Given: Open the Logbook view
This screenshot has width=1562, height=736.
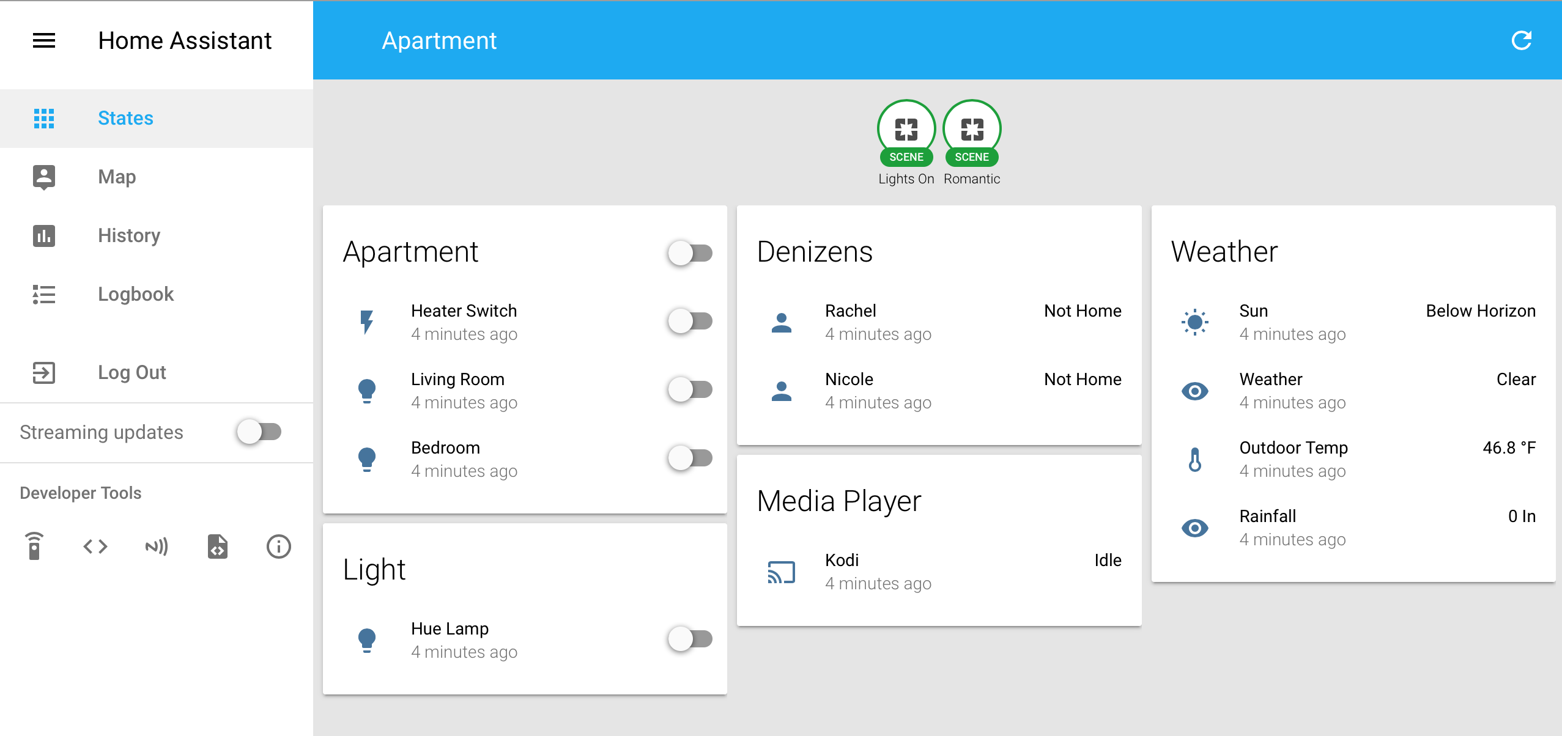Looking at the screenshot, I should (136, 294).
